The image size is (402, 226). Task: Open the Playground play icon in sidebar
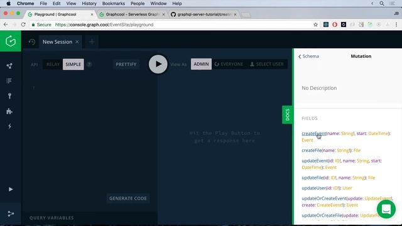[11, 189]
